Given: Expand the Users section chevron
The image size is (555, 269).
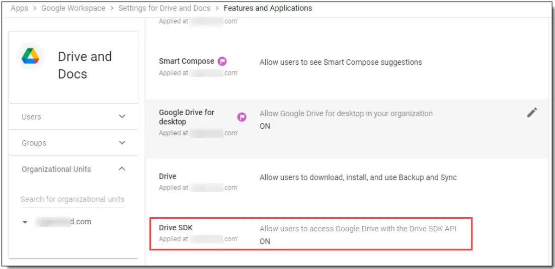Looking at the screenshot, I should [122, 117].
